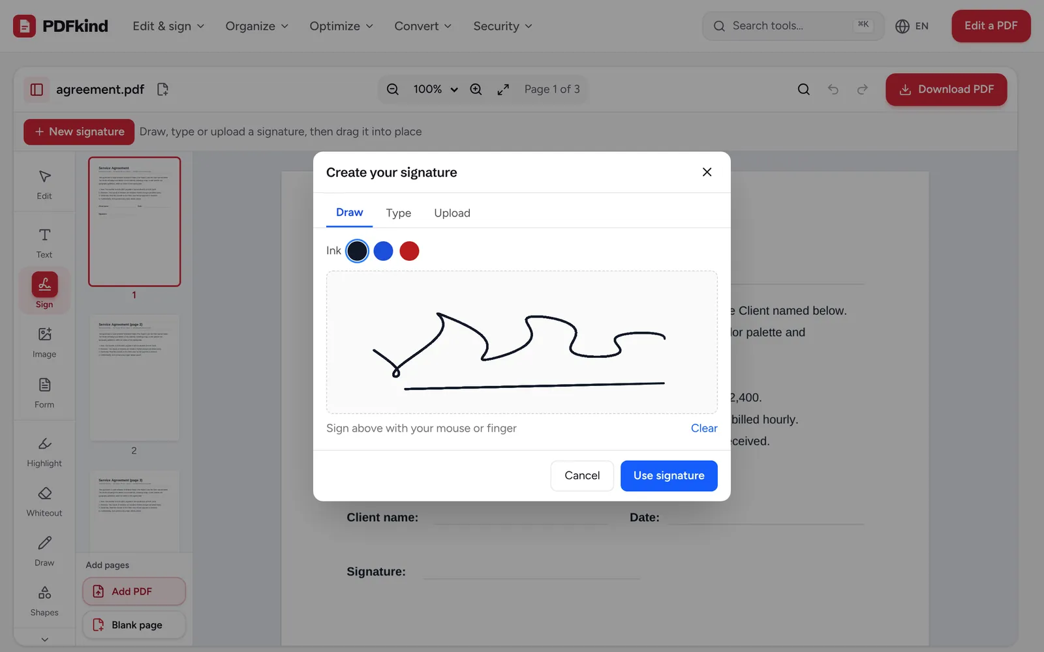1044x652 pixels.
Task: Open page 2 thumbnail
Action: point(134,378)
